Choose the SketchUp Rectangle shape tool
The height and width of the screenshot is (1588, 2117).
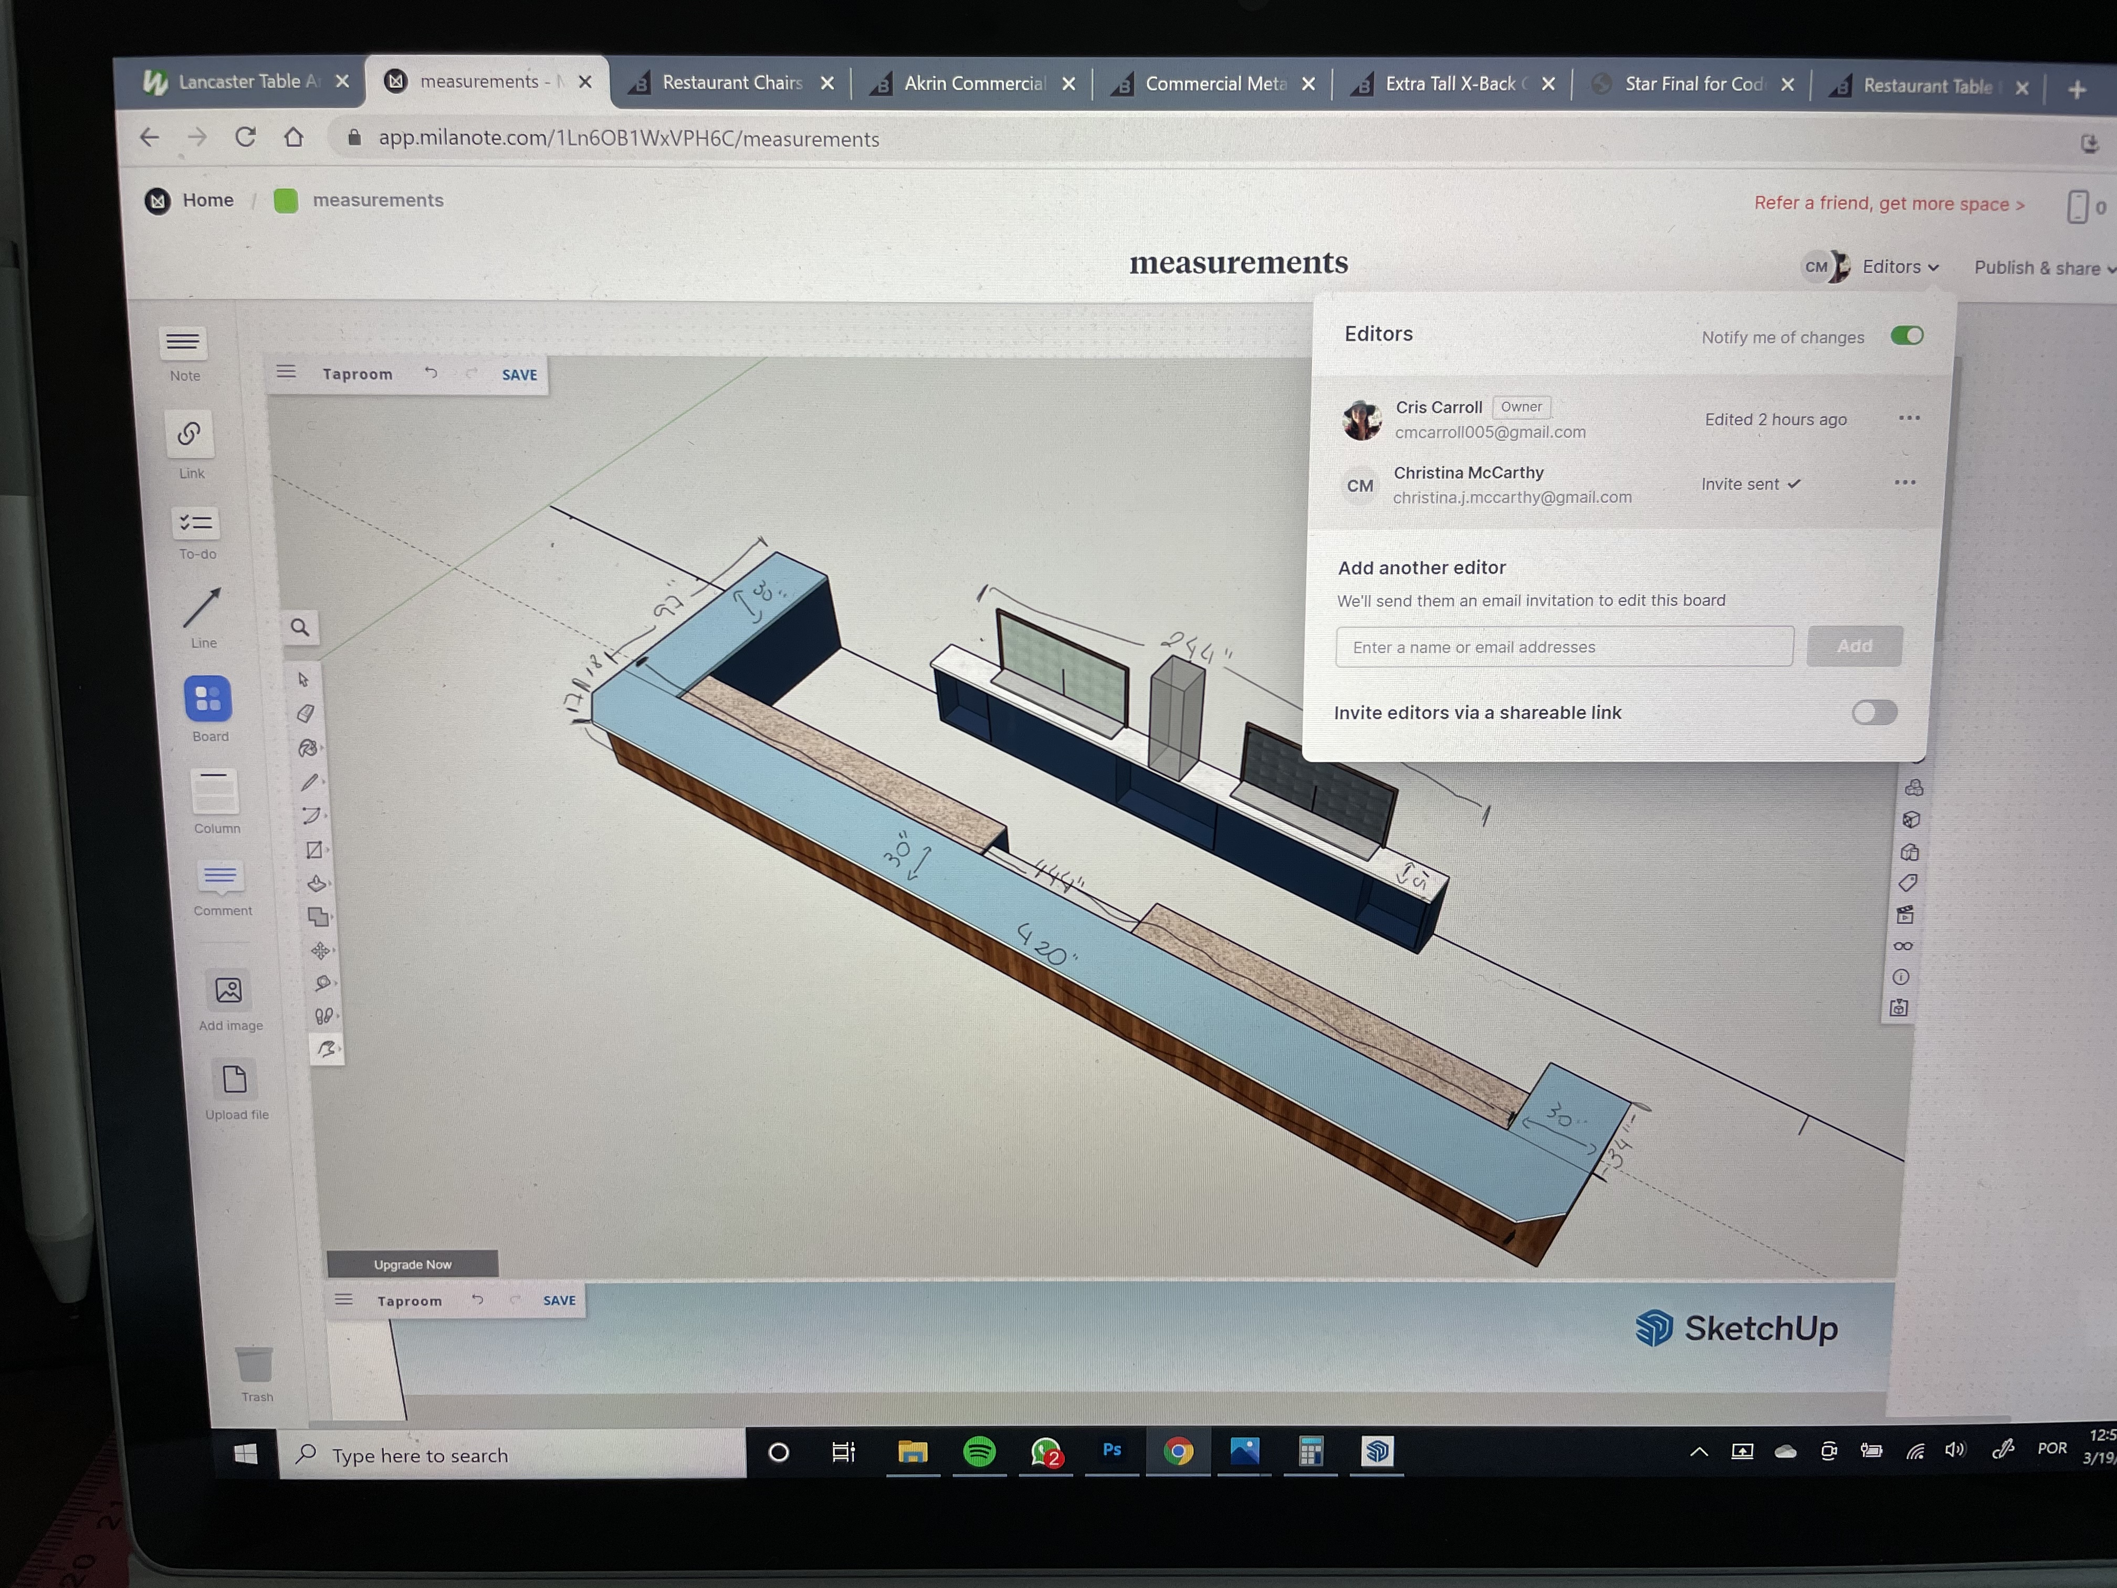pos(314,850)
